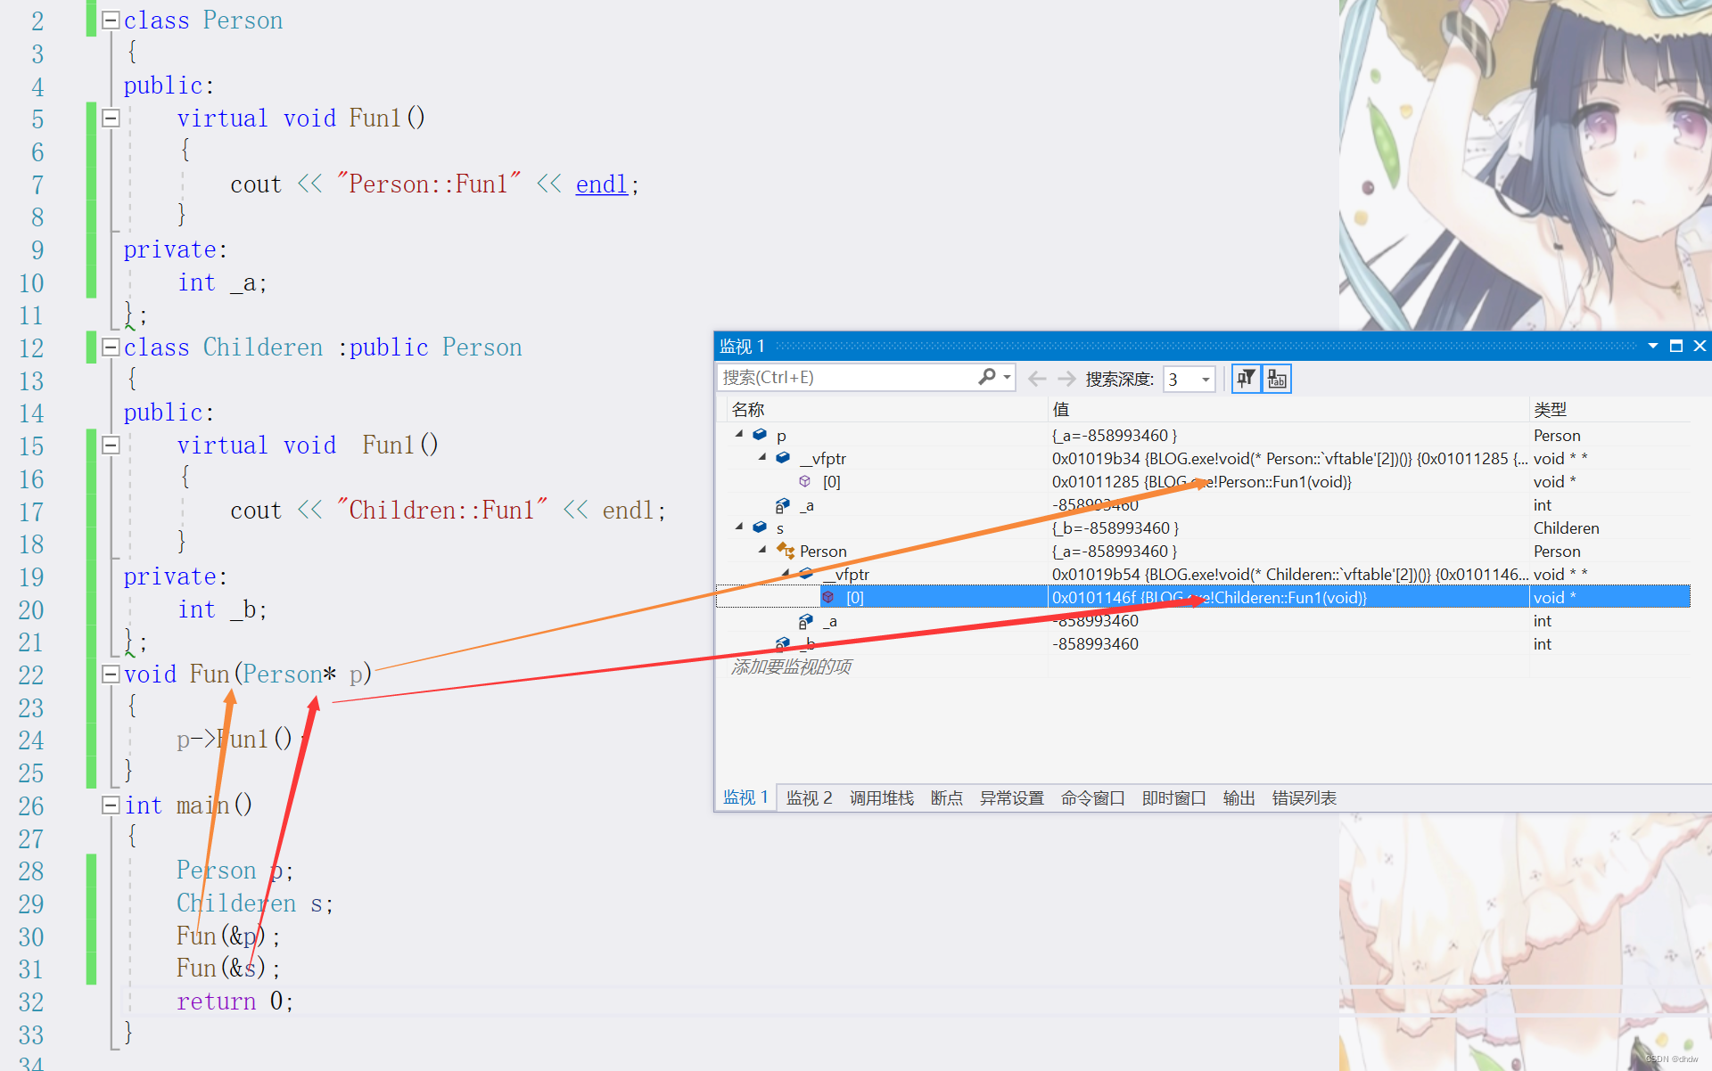This screenshot has height=1071, width=1712.
Task: Click 搜索深度 dropdown to change depth
Action: coord(1188,379)
